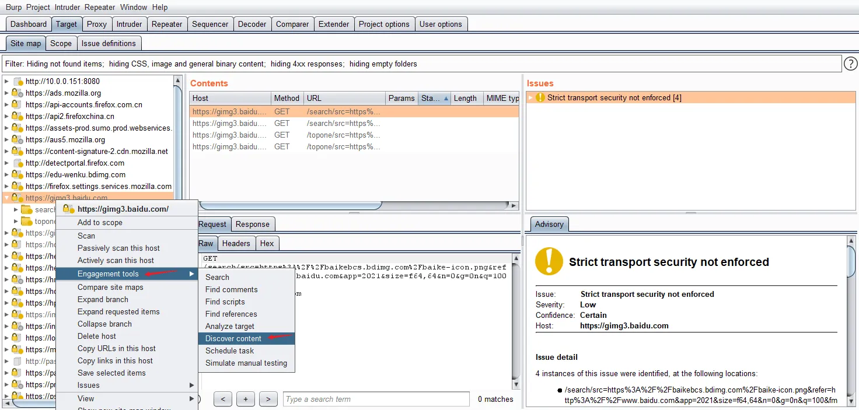The image size is (859, 410).
Task: Click the lock icon beside https://ads.mozilla.org
Action: [x=17, y=93]
